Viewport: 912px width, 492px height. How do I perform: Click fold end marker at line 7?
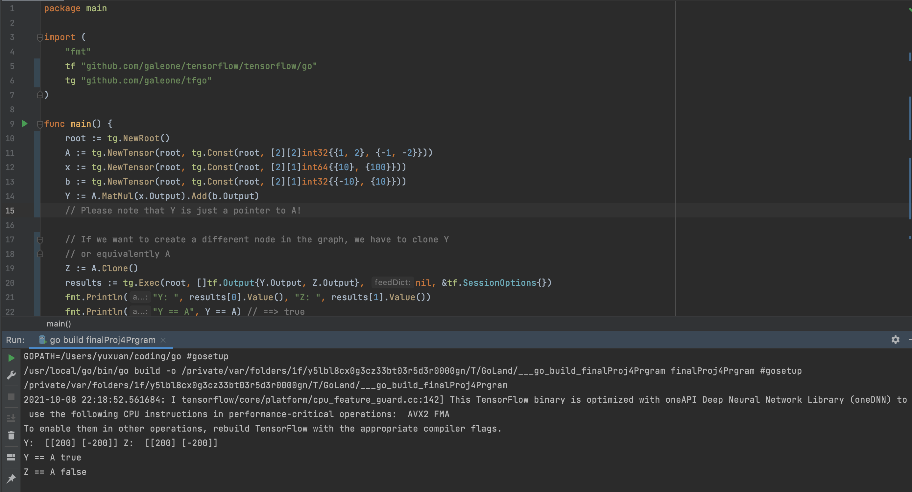pyautogui.click(x=40, y=95)
